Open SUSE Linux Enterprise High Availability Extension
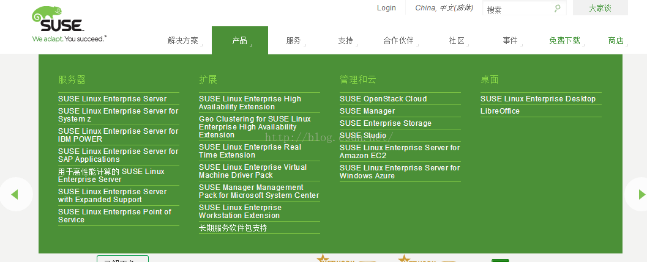This screenshot has width=647, height=262. [250, 103]
